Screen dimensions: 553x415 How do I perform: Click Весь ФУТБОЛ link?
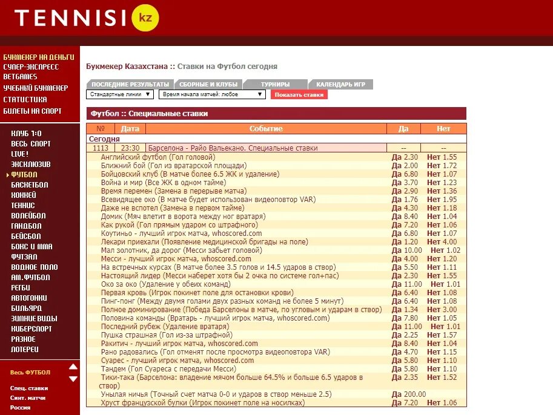(30, 373)
